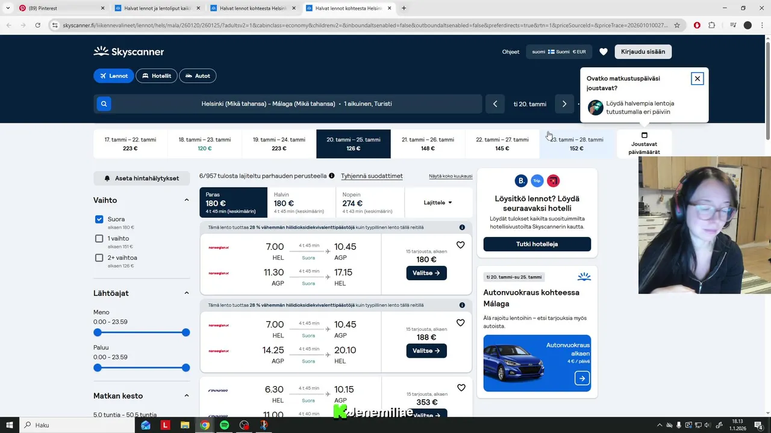Save the 353 € Finnair flight with heart
The width and height of the screenshot is (771, 433).
(461, 388)
